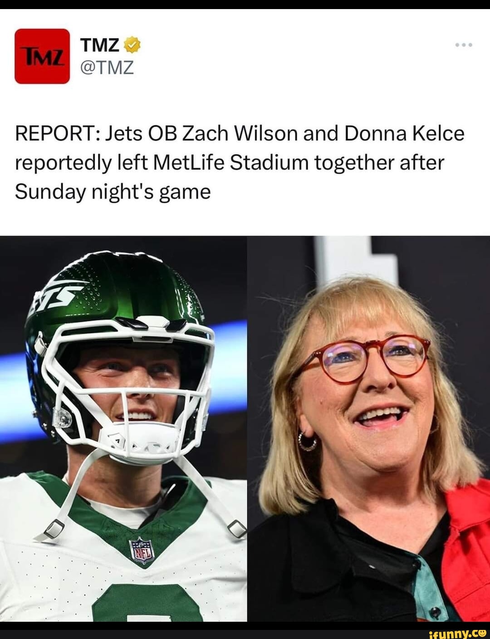
Task: Visit ifunny.co via the watermark link
Action: [x=458, y=633]
